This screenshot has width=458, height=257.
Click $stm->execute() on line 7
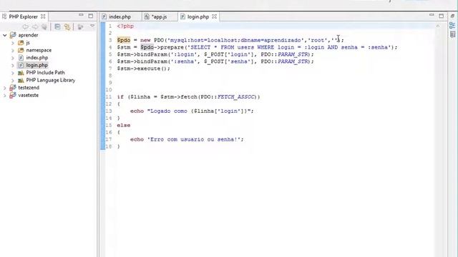pyautogui.click(x=143, y=69)
